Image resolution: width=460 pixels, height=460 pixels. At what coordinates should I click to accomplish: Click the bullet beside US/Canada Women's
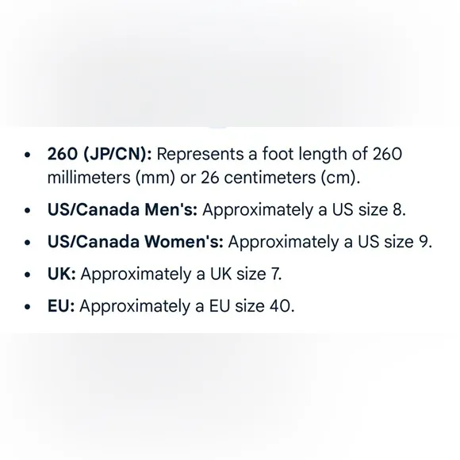point(28,243)
